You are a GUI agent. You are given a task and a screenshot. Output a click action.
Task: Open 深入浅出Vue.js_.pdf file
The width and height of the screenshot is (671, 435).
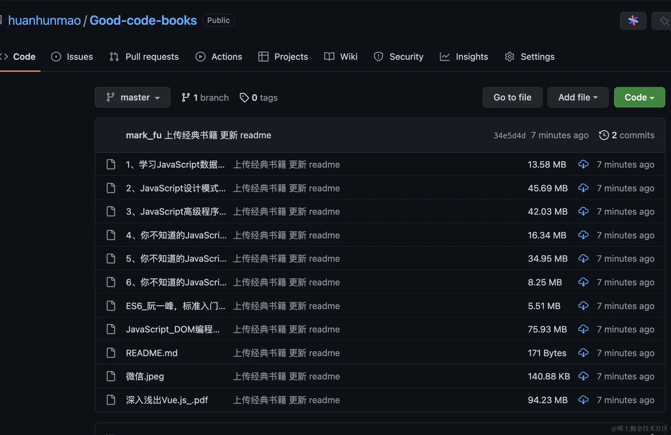click(x=167, y=400)
